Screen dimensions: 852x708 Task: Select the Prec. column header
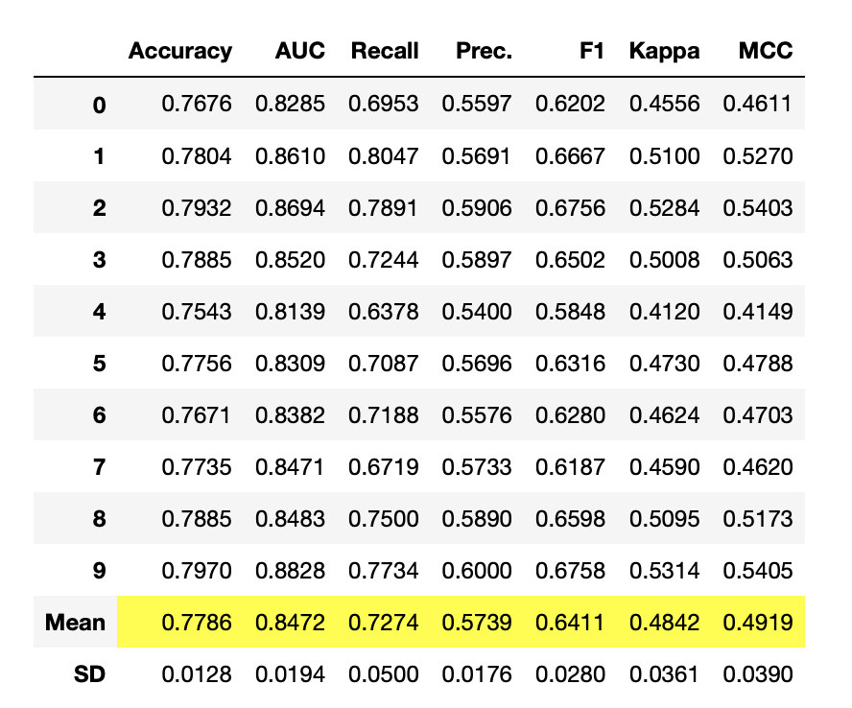(x=484, y=51)
